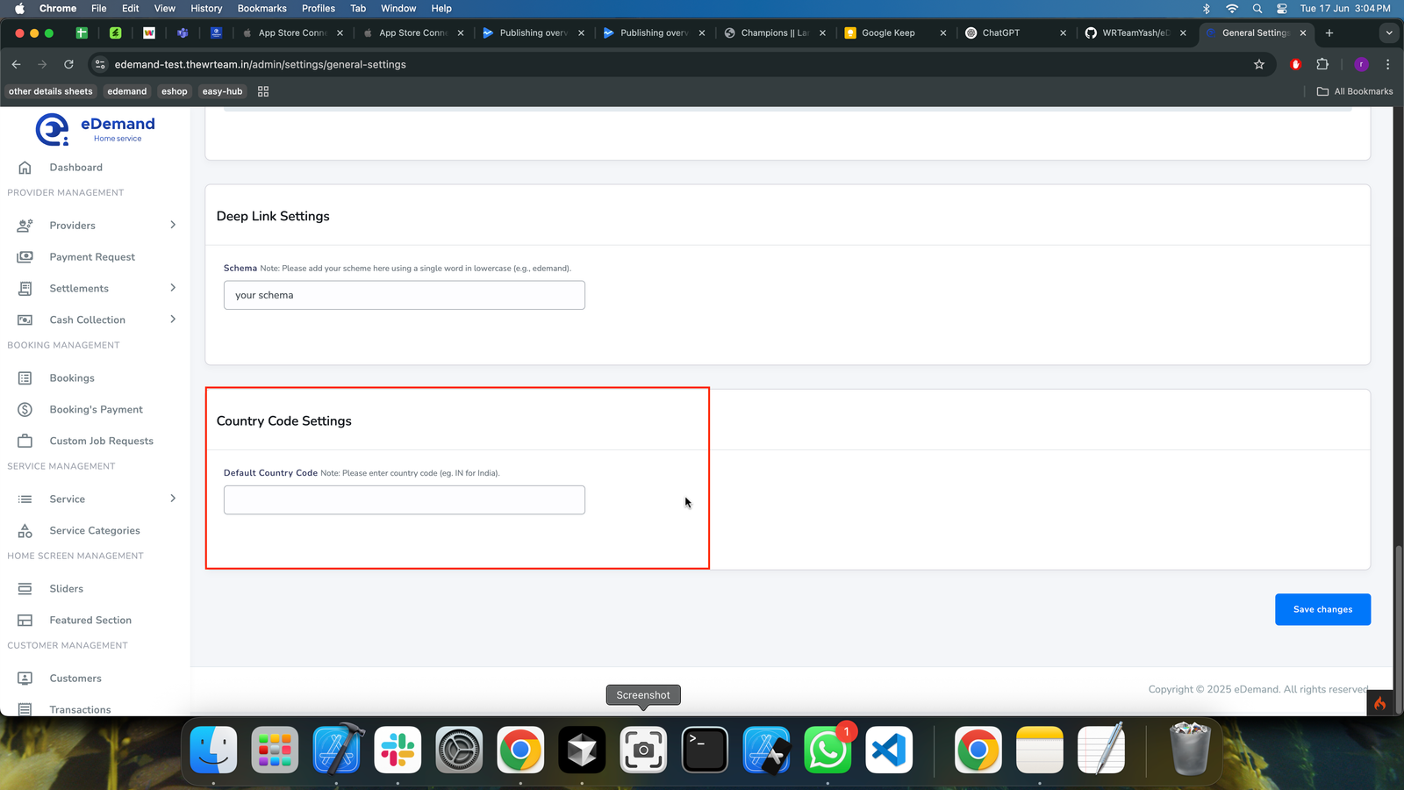1404x790 pixels.
Task: Open Sliders in Home Screen Management
Action: pos(25,588)
